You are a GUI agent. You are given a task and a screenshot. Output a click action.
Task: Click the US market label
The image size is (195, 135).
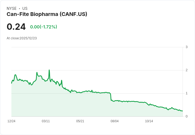click(x=25, y=9)
